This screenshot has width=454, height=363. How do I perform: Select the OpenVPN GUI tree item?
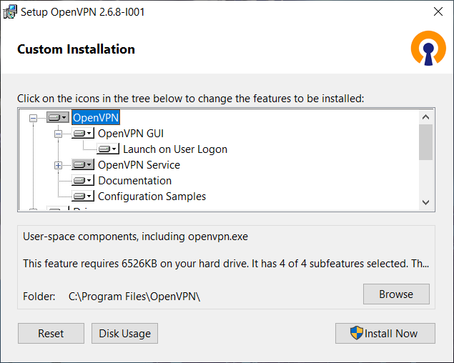(131, 134)
